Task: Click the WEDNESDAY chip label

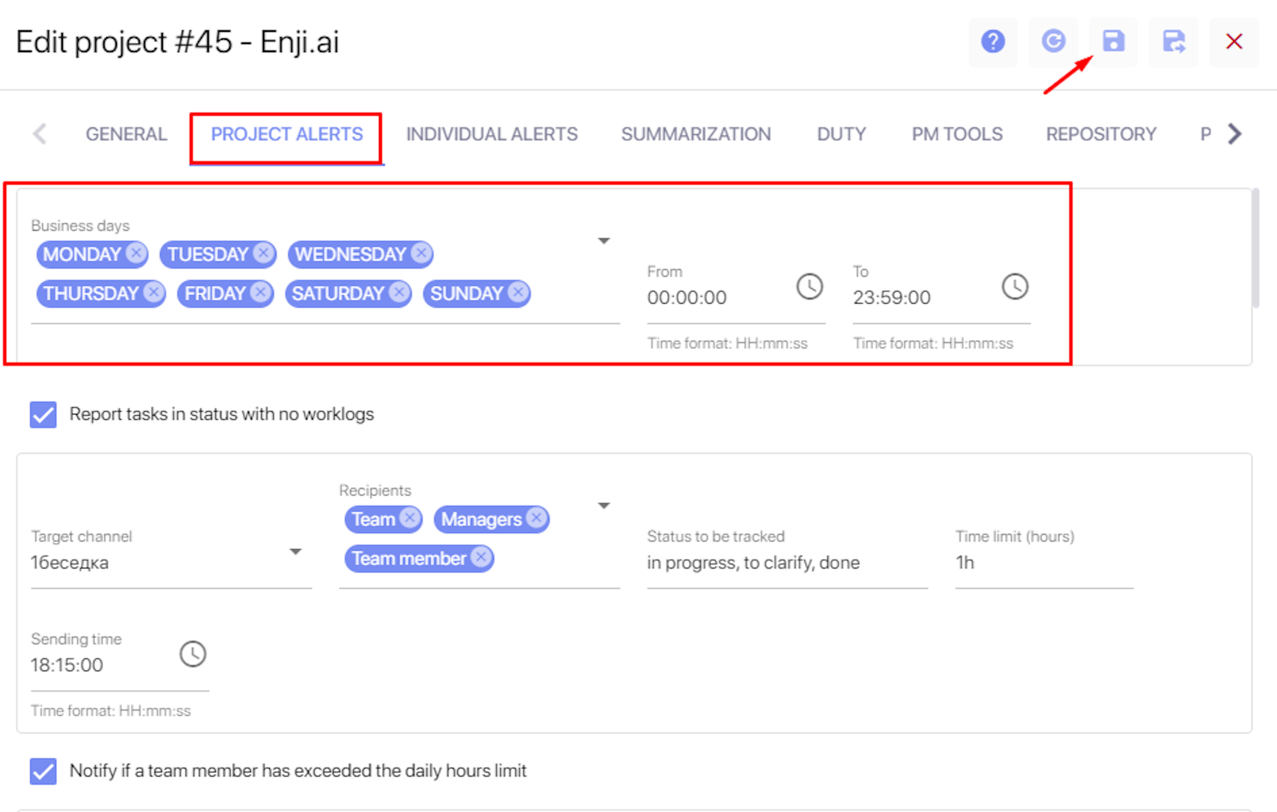Action: tap(350, 254)
